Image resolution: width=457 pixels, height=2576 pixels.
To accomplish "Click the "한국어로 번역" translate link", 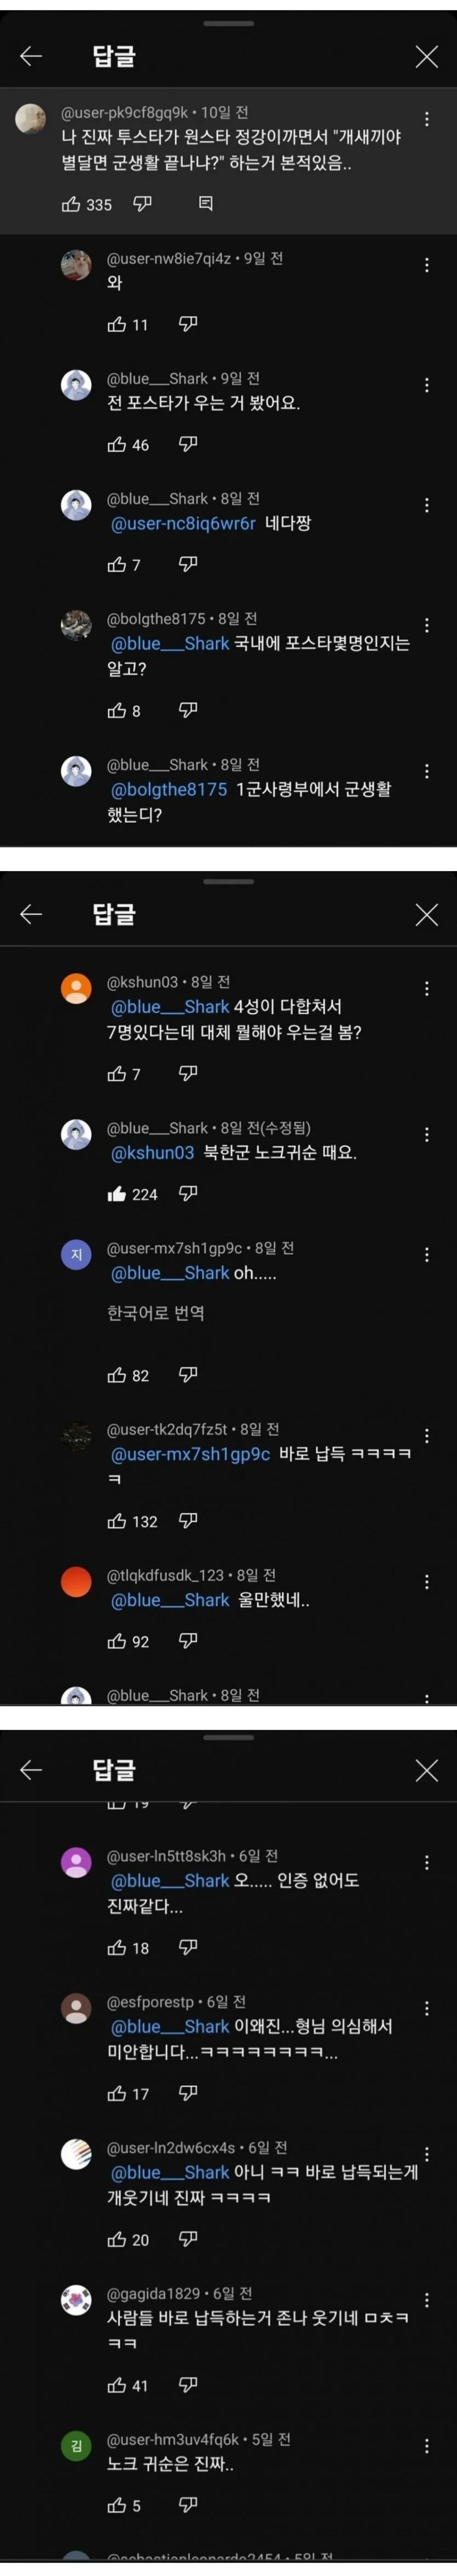I will [156, 1312].
